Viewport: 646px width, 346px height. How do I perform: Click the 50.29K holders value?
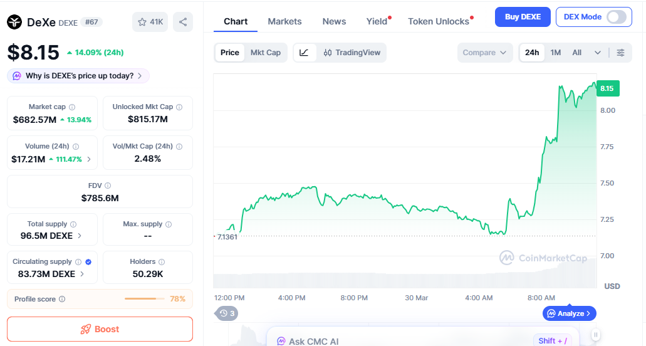coord(147,274)
